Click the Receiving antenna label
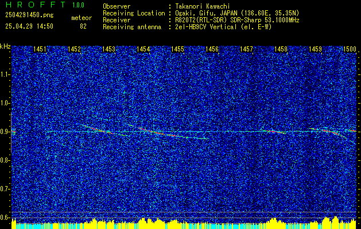Viewport: 361px width, 229px height. coord(132,27)
